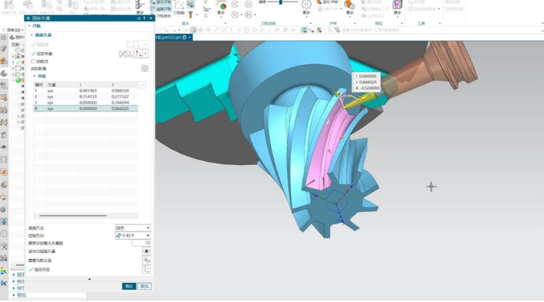This screenshot has width=544, height=302.
Task: Click the pie chart analysis icon in ribbon
Action: (221, 5)
